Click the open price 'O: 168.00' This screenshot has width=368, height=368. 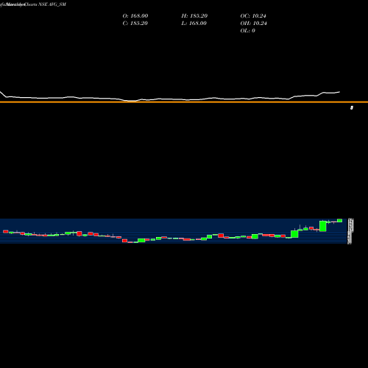pos(135,16)
